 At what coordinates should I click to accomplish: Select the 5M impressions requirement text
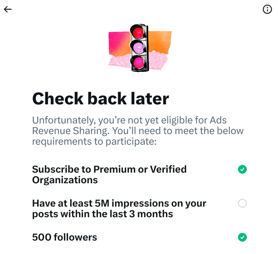[x=119, y=209]
